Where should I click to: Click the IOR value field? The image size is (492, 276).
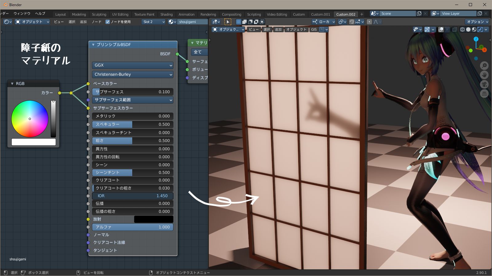[x=133, y=196]
